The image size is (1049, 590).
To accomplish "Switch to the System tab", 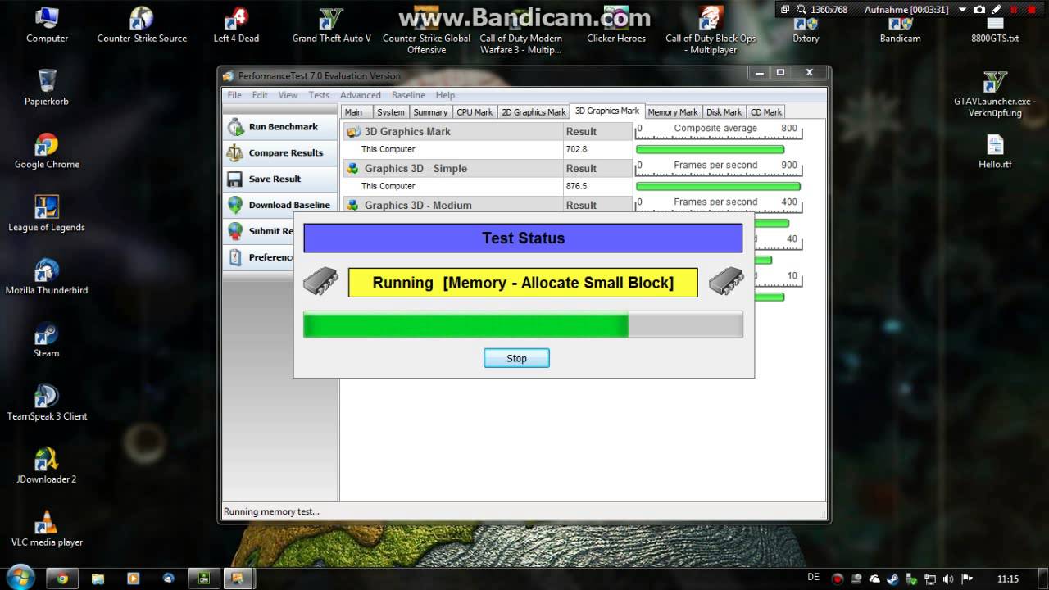I will (390, 112).
